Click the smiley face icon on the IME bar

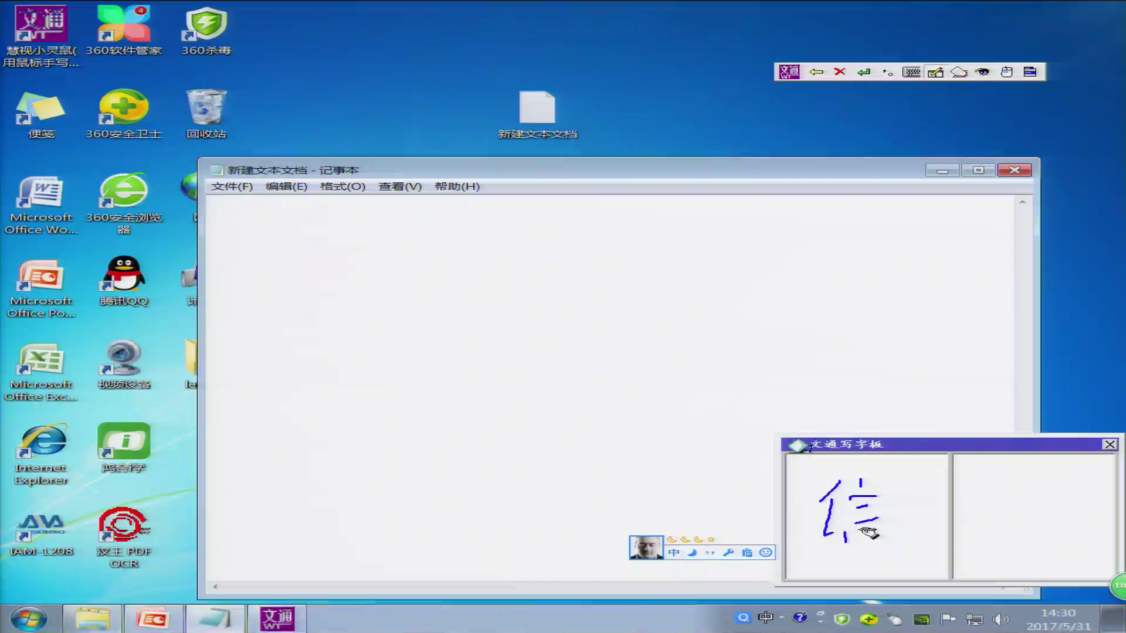765,552
